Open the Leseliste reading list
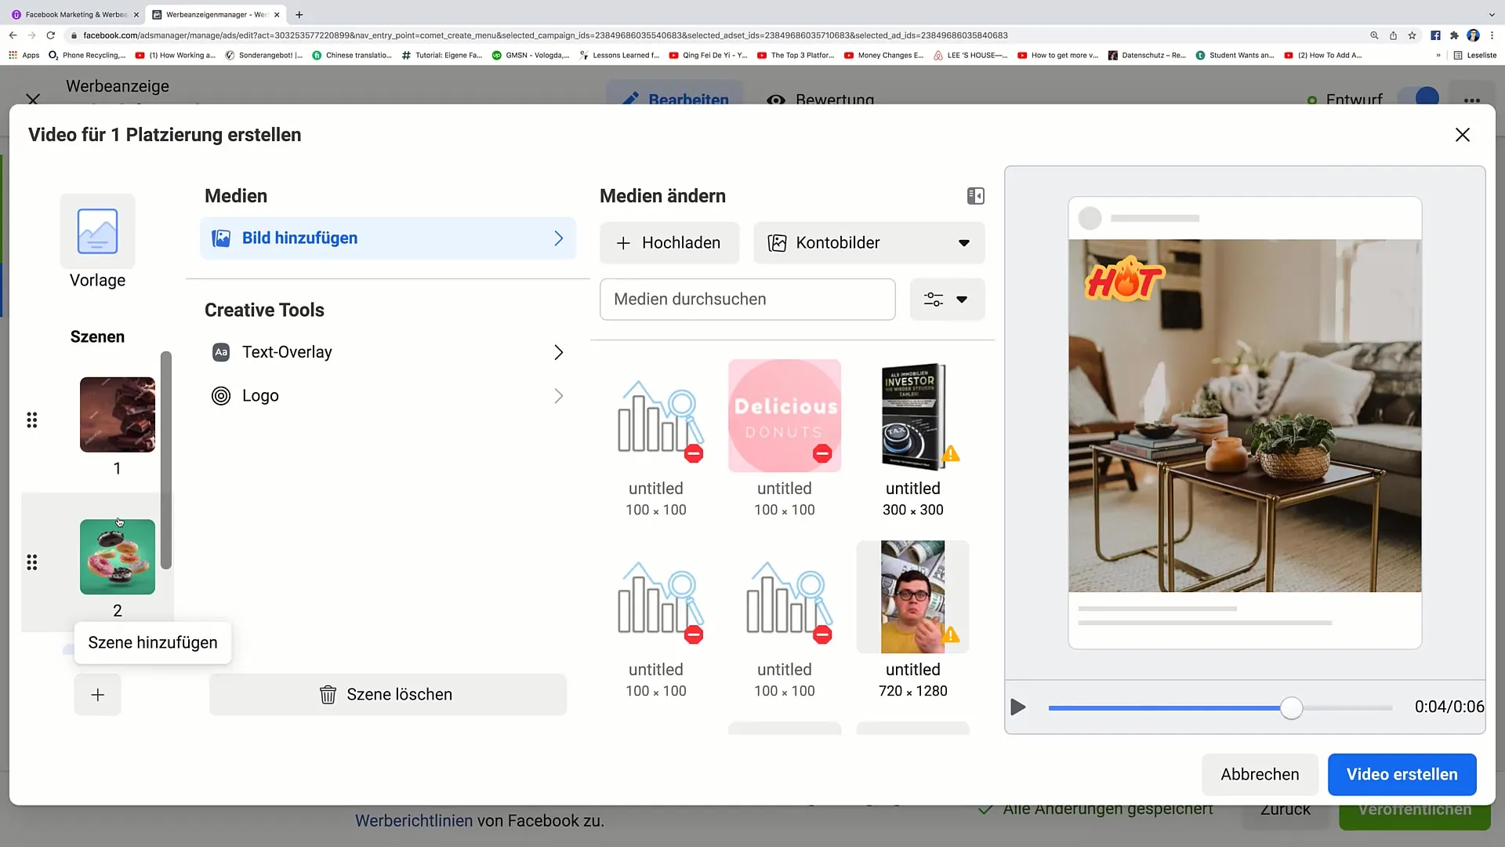 (1475, 56)
